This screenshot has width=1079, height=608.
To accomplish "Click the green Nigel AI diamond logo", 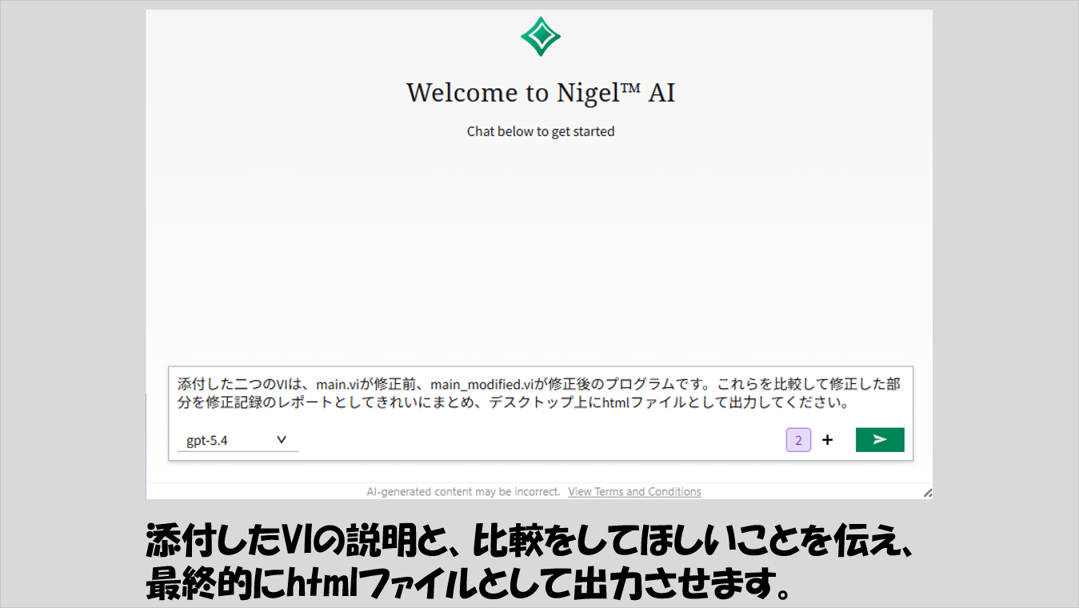I will pyautogui.click(x=541, y=36).
